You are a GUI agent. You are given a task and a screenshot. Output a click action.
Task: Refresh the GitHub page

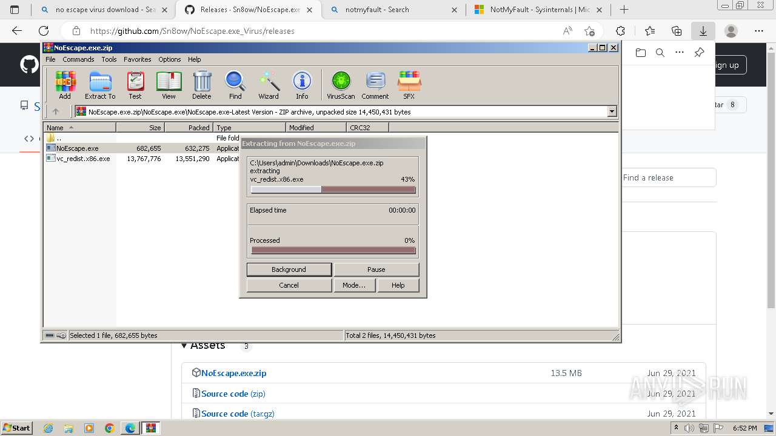(x=44, y=31)
